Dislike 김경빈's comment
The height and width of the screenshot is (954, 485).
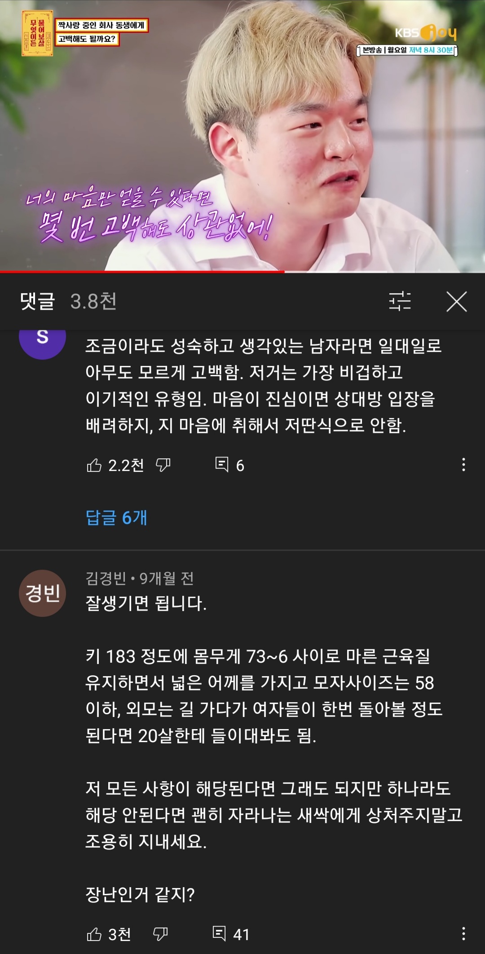point(160,934)
